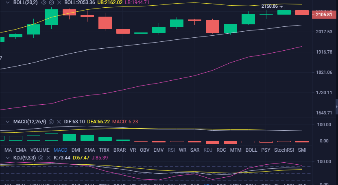Remove the KDJ(9,3,3) indicator with X
The image size is (338, 185).
pyautogui.click(x=48, y=158)
